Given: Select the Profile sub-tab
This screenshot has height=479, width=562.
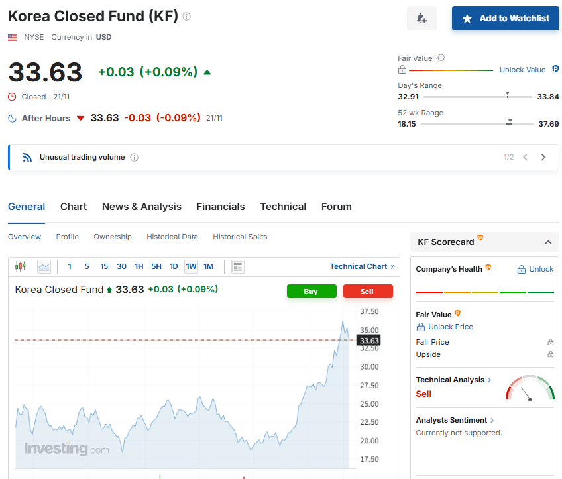Looking at the screenshot, I should coord(67,237).
